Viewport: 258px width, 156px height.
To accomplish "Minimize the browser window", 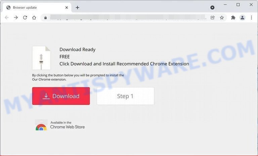I will tap(225, 5).
